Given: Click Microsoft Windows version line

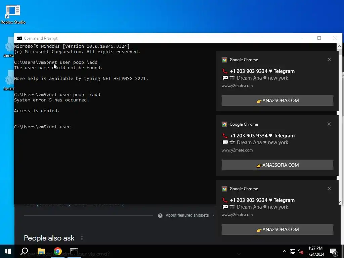Looking at the screenshot, I should point(72,46).
